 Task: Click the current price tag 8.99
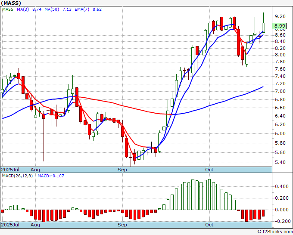(x=280, y=26)
